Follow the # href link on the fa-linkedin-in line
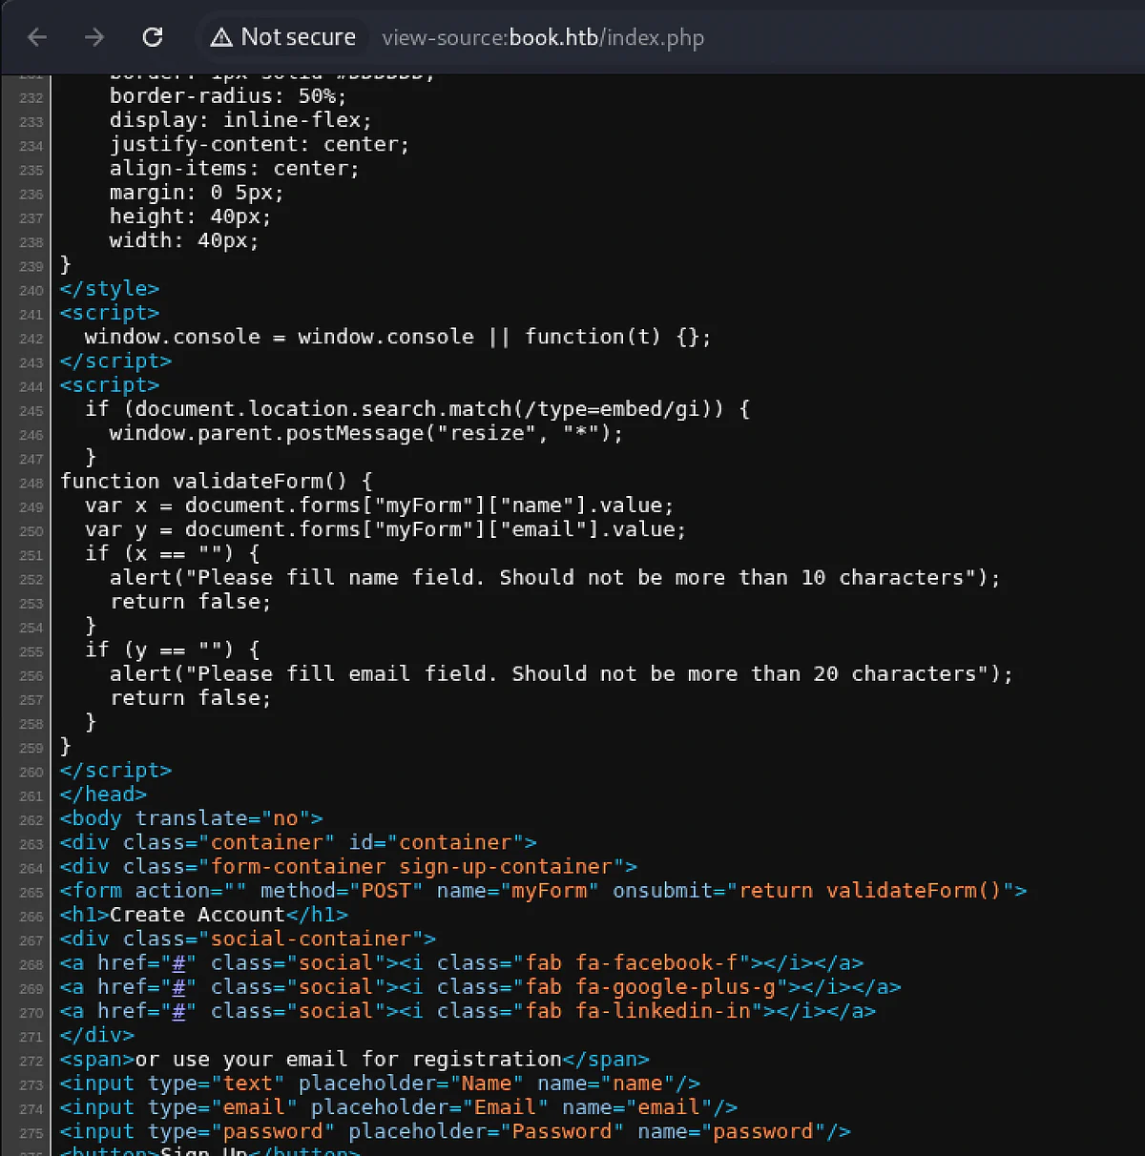The width and height of the screenshot is (1145, 1156). tap(178, 1011)
